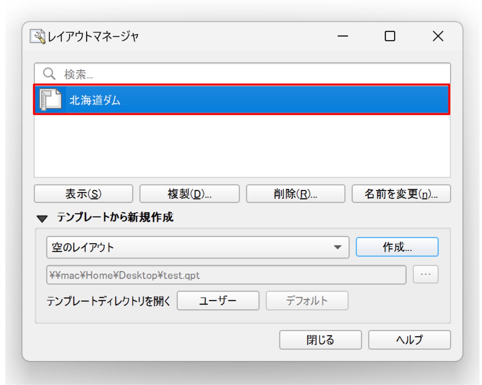Open user template directory with ユーザー button
This screenshot has width=482, height=385.
(x=218, y=300)
